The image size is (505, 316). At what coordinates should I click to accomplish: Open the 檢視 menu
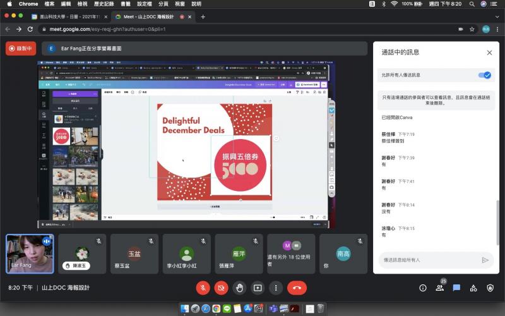click(x=83, y=4)
